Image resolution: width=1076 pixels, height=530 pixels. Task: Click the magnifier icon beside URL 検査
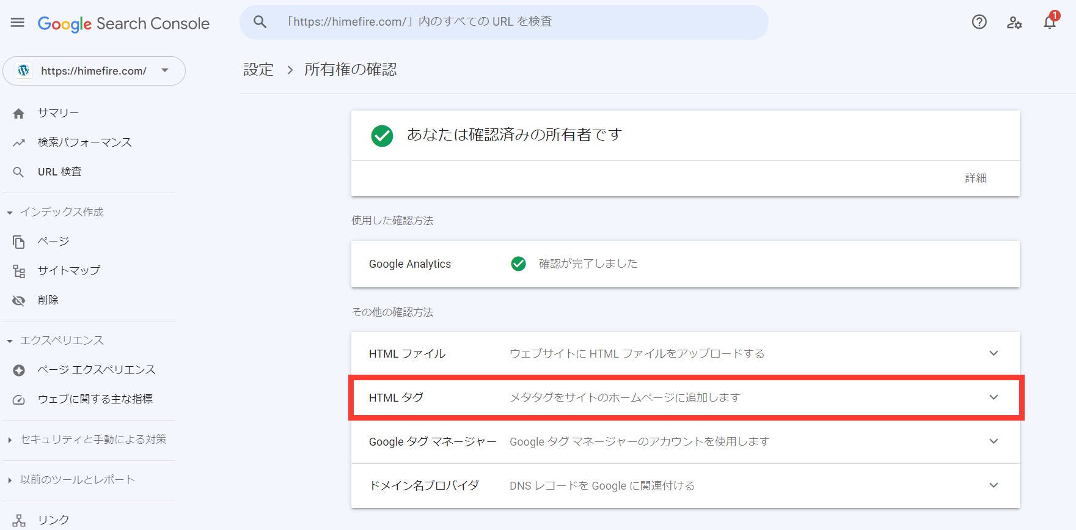(19, 172)
